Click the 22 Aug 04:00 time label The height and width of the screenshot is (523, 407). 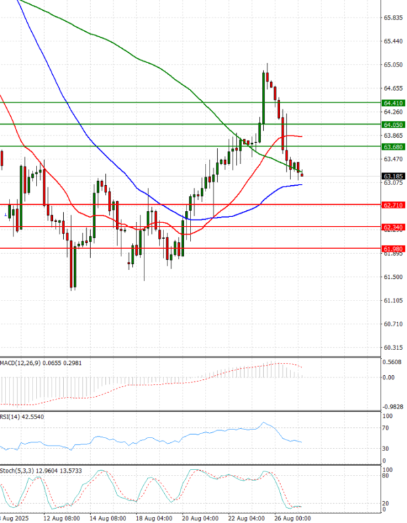246,519
